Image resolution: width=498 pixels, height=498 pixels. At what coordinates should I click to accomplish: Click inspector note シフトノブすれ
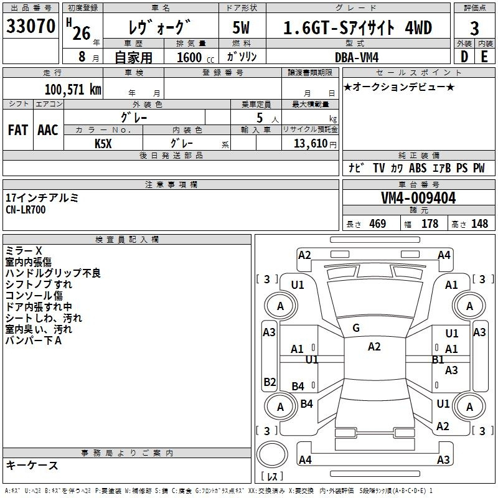39,284
